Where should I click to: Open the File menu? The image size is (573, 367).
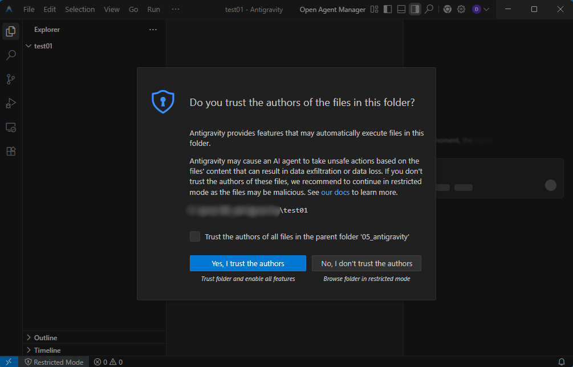coord(29,10)
